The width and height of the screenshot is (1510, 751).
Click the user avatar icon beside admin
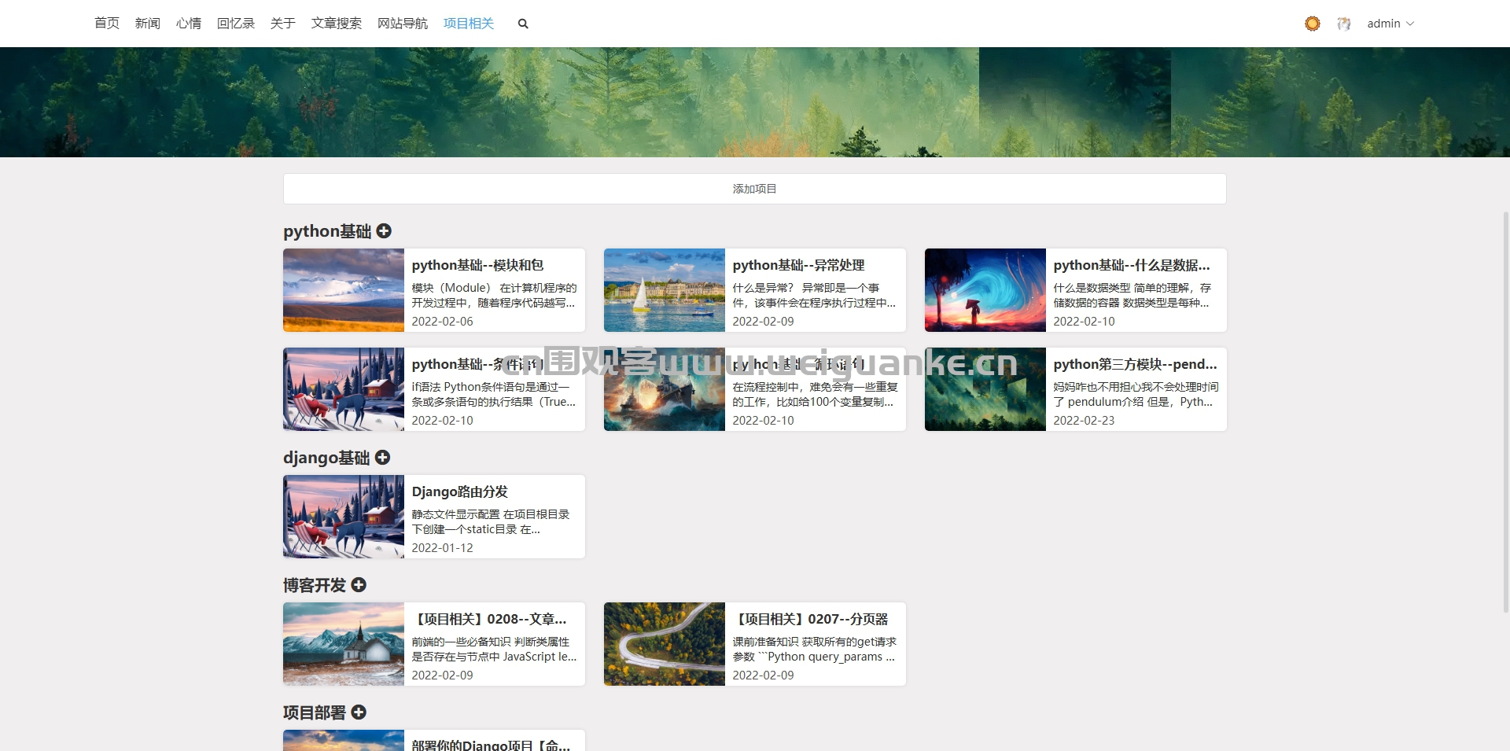tap(1344, 24)
